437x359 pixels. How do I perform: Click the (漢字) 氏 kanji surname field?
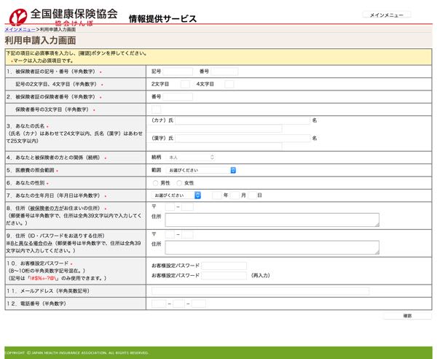click(x=243, y=138)
